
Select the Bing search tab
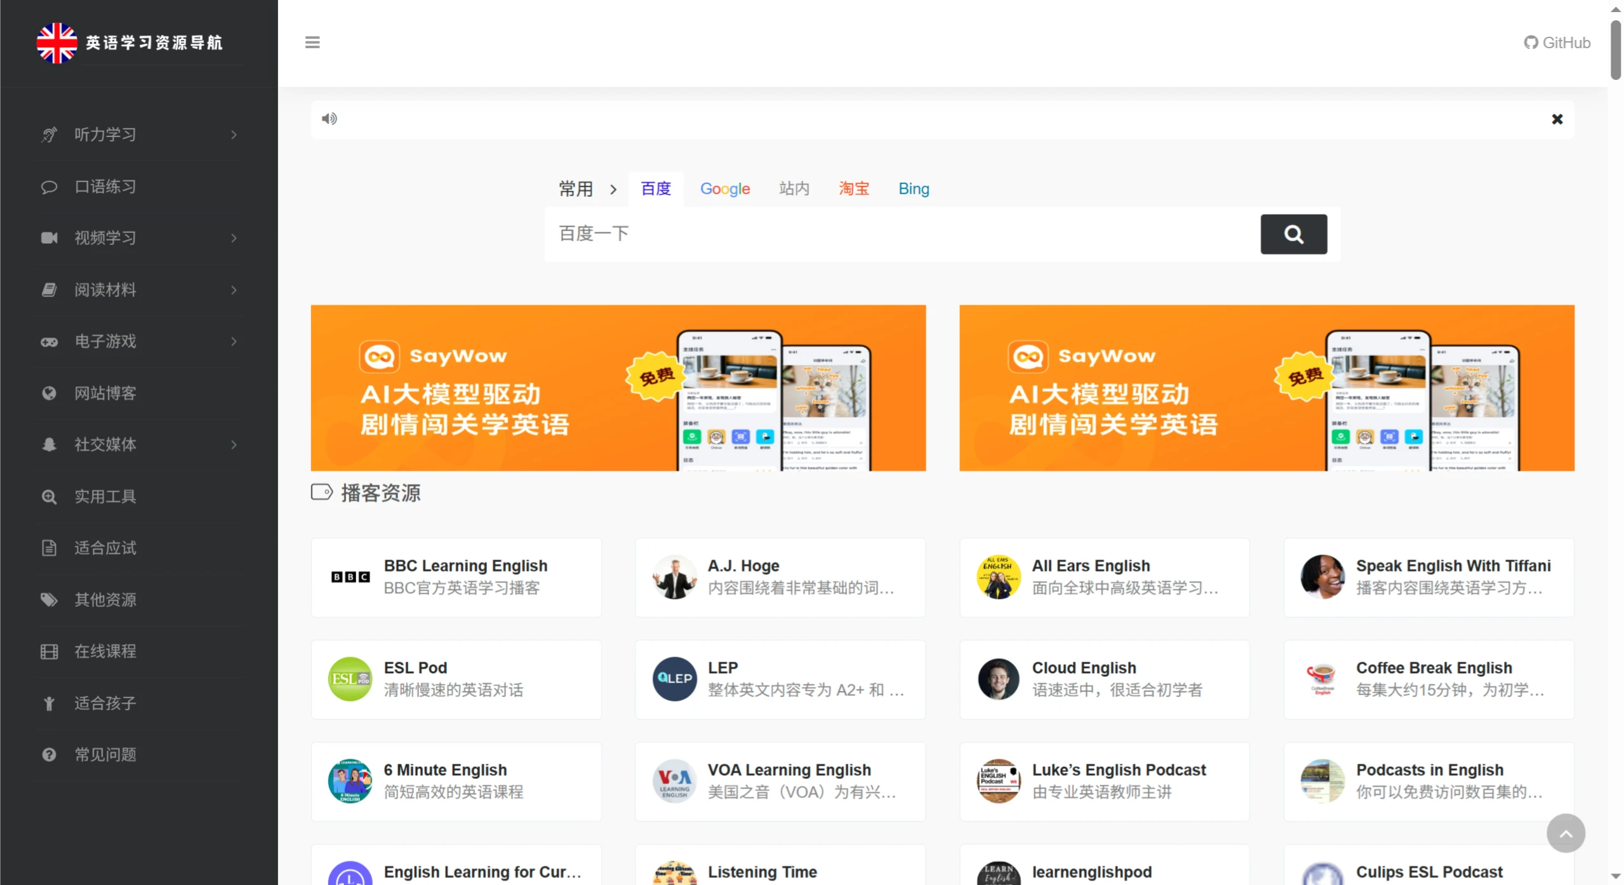click(913, 189)
